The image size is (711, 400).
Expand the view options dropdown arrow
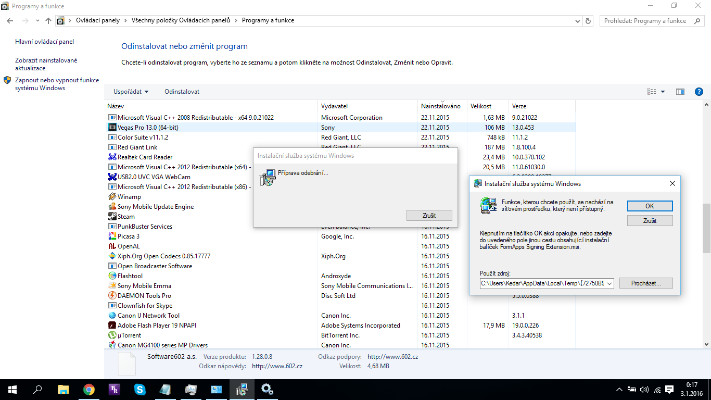pyautogui.click(x=663, y=92)
